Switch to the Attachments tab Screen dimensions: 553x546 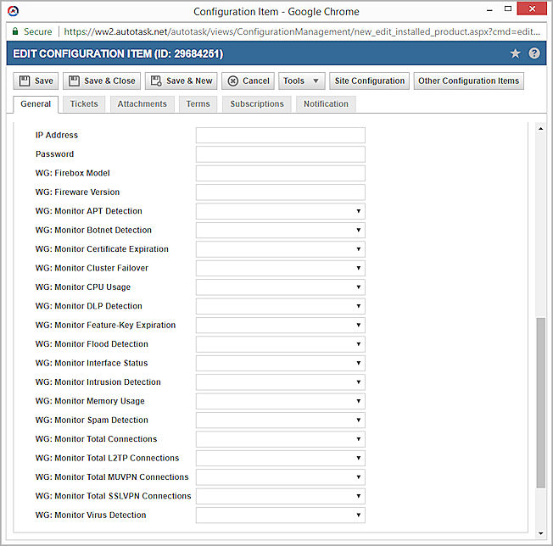(x=142, y=104)
